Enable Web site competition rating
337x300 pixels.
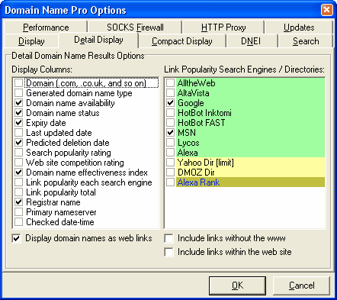pos(18,163)
